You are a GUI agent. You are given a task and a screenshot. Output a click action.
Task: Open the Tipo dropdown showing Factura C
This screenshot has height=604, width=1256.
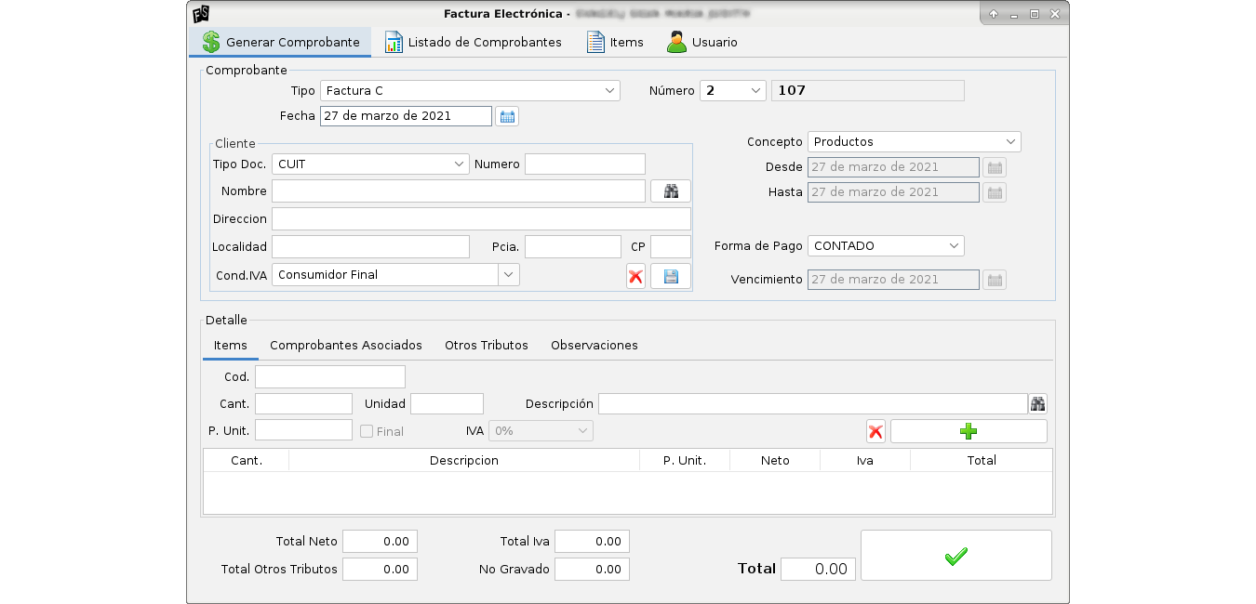(x=470, y=90)
